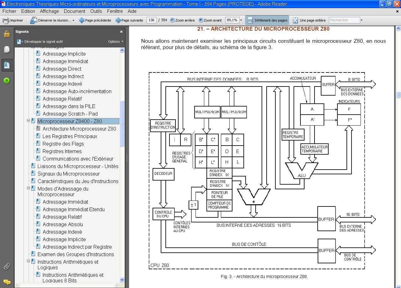Click the Imprimer printer icon
The width and height of the screenshot is (401, 288).
coord(6,20)
